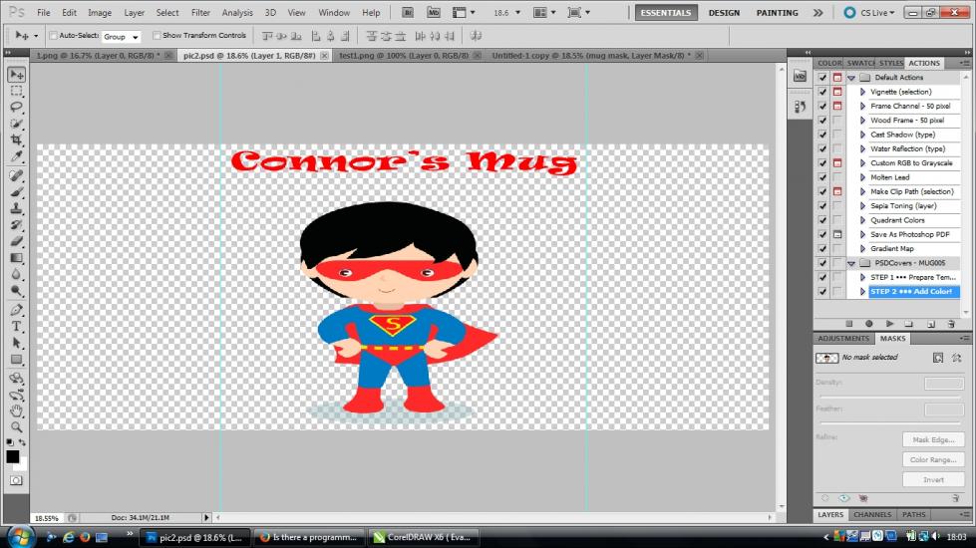Click the play selection button in Actions
Viewport: 976px width, 548px height.
pos(889,324)
